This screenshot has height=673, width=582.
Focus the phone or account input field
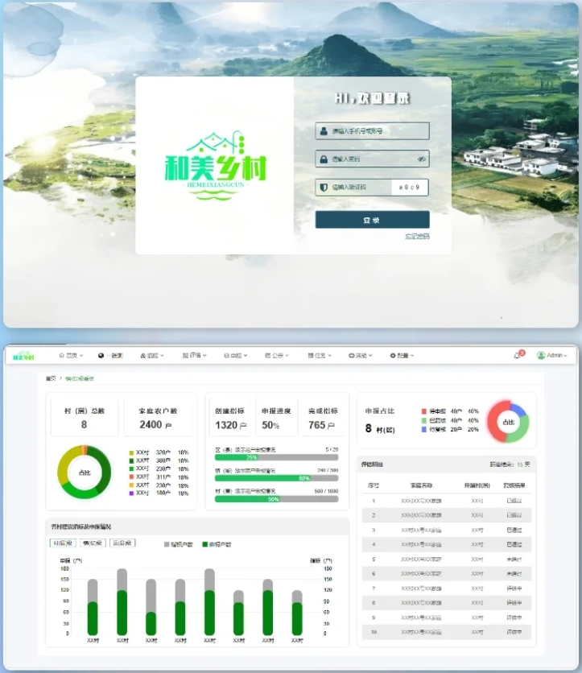tap(372, 131)
